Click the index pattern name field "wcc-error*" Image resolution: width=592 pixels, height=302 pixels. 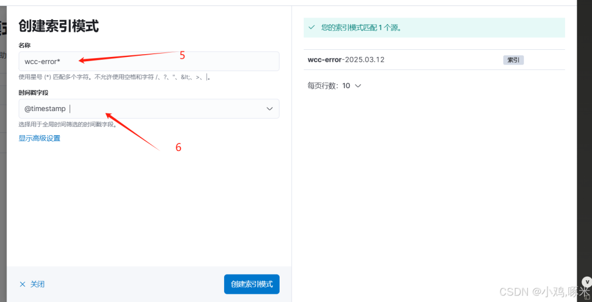point(149,61)
